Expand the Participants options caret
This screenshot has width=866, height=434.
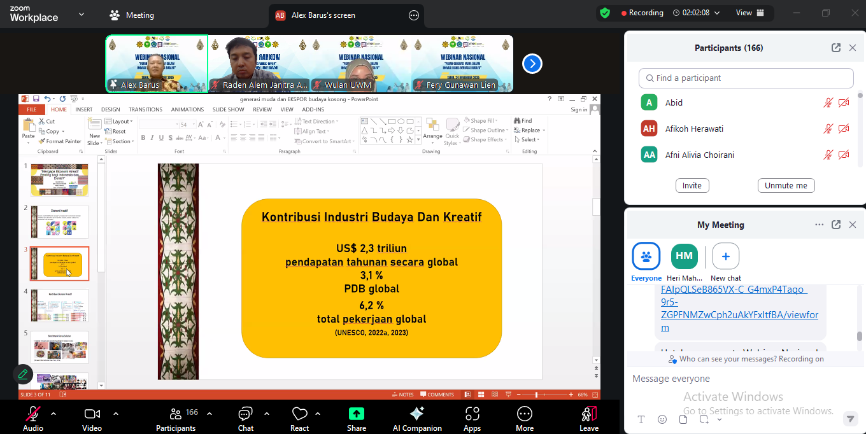click(208, 414)
